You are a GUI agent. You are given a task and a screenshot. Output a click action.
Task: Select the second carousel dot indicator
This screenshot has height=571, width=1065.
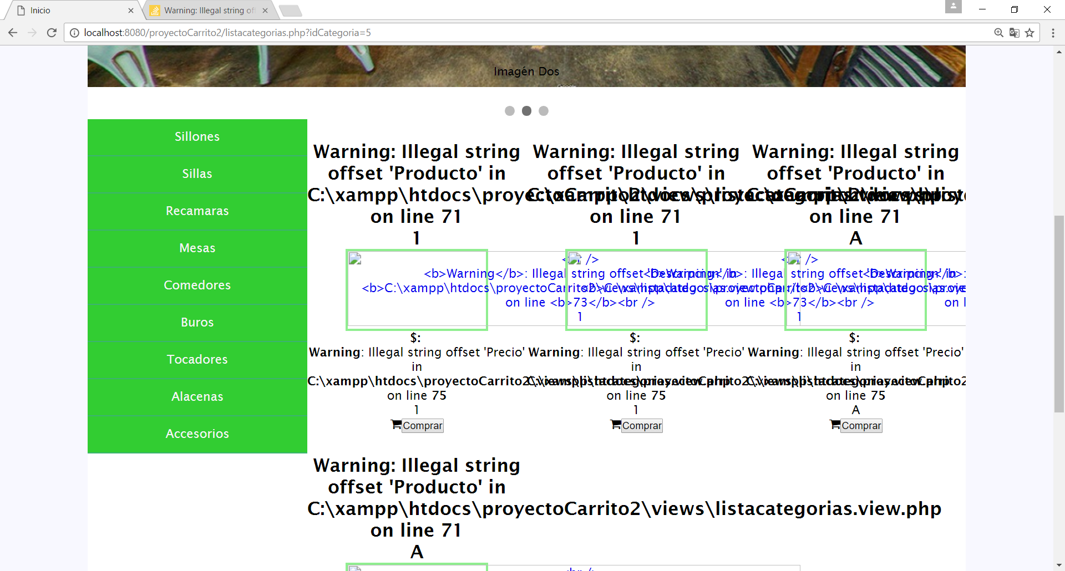(526, 111)
